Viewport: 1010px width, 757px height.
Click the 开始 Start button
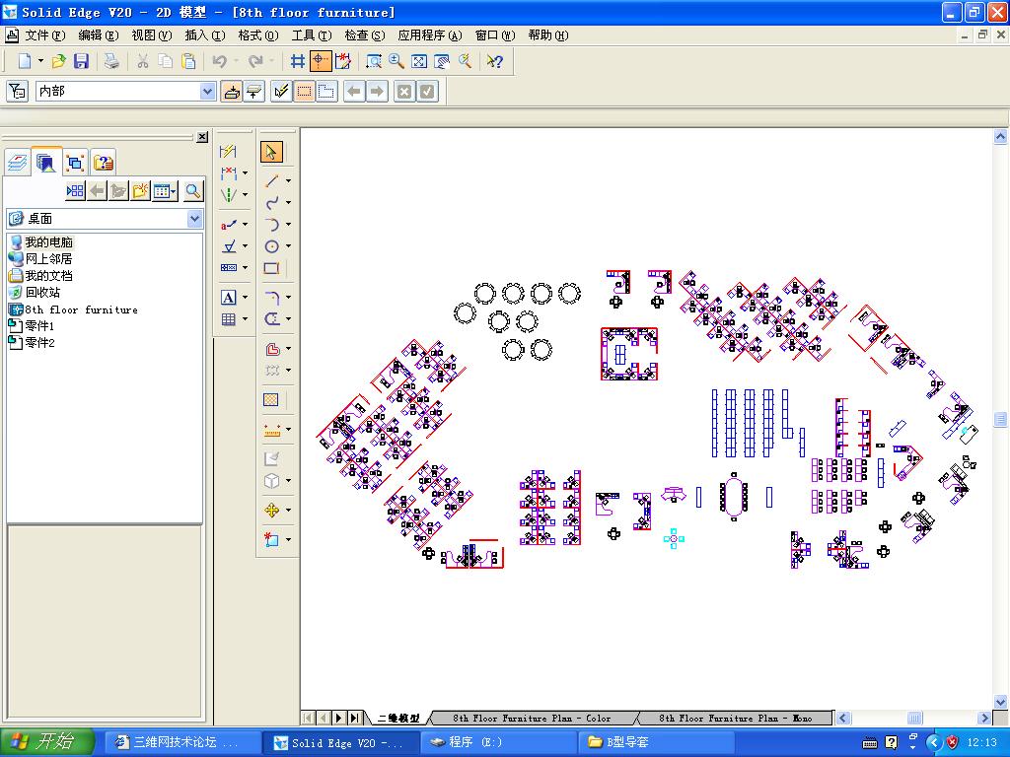[47, 742]
